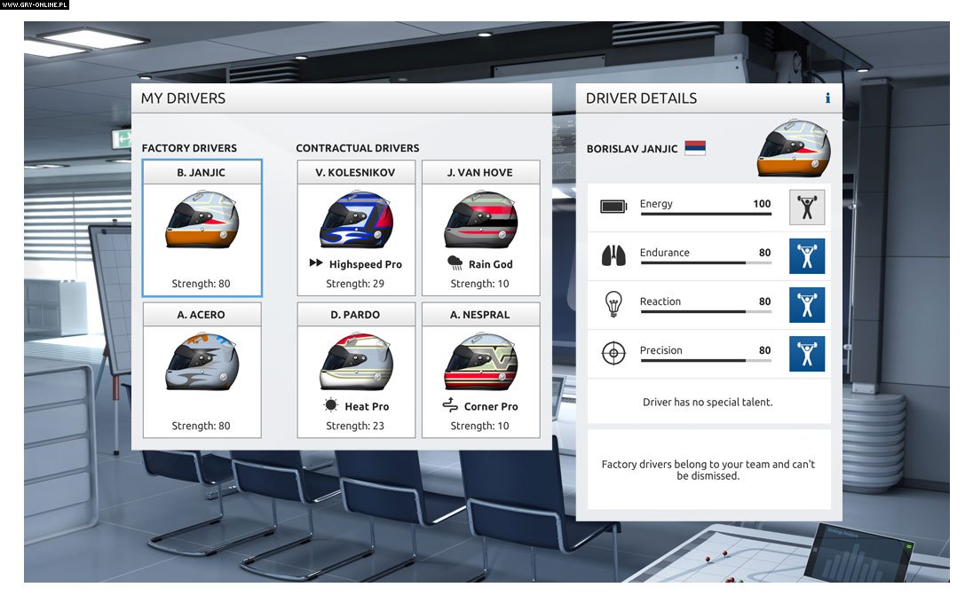Train Precision with the weightlifter button
Viewport: 973px width, 603px height.
click(x=807, y=354)
